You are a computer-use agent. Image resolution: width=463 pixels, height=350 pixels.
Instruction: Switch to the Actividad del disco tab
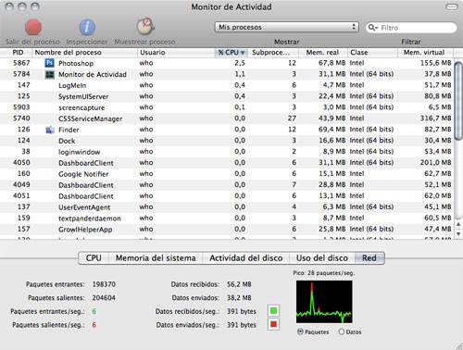[x=246, y=258]
